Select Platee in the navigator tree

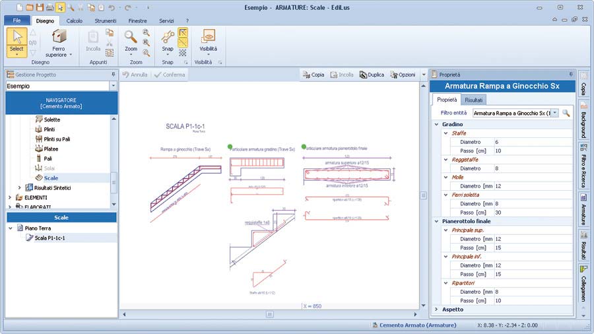51,149
